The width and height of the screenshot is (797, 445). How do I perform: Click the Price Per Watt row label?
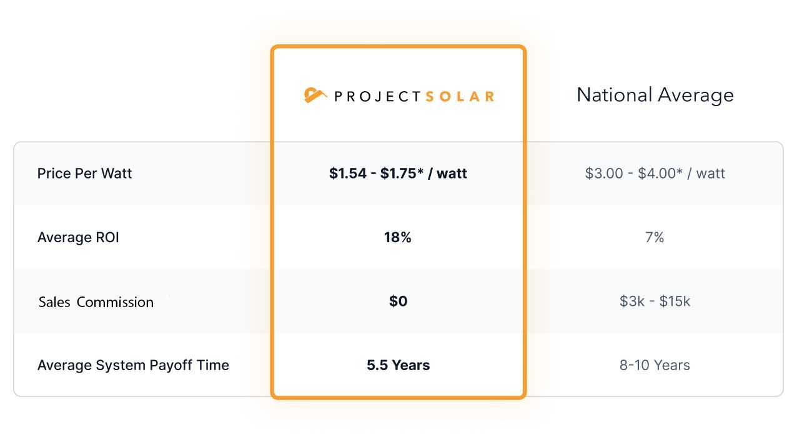pyautogui.click(x=84, y=174)
